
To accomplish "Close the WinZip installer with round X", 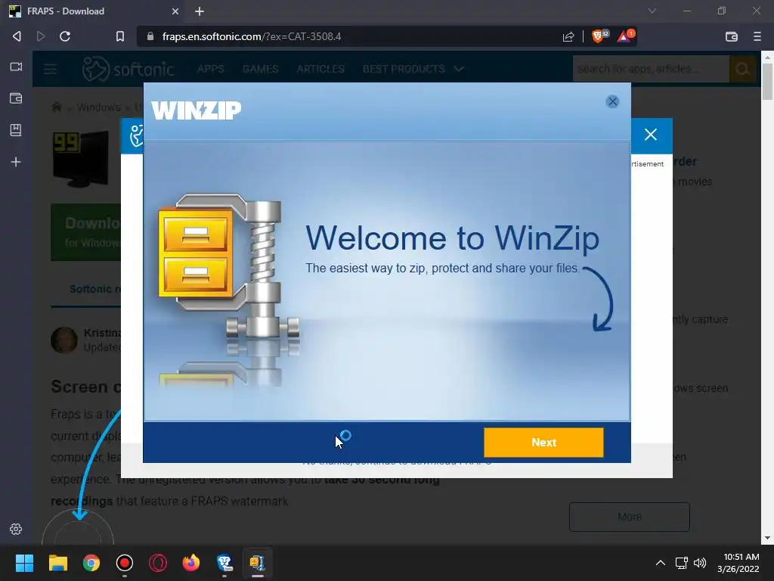I will (x=612, y=101).
